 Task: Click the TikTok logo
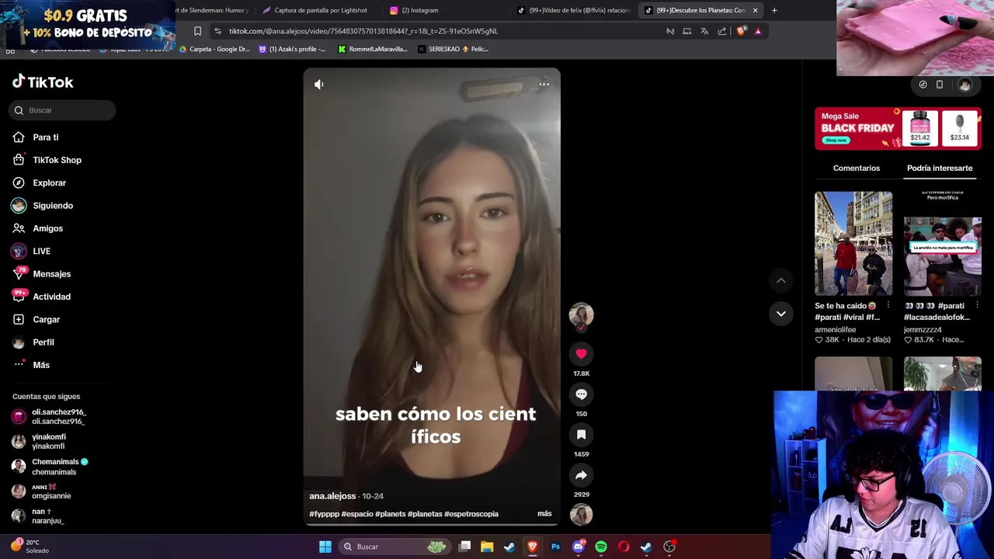click(x=43, y=82)
